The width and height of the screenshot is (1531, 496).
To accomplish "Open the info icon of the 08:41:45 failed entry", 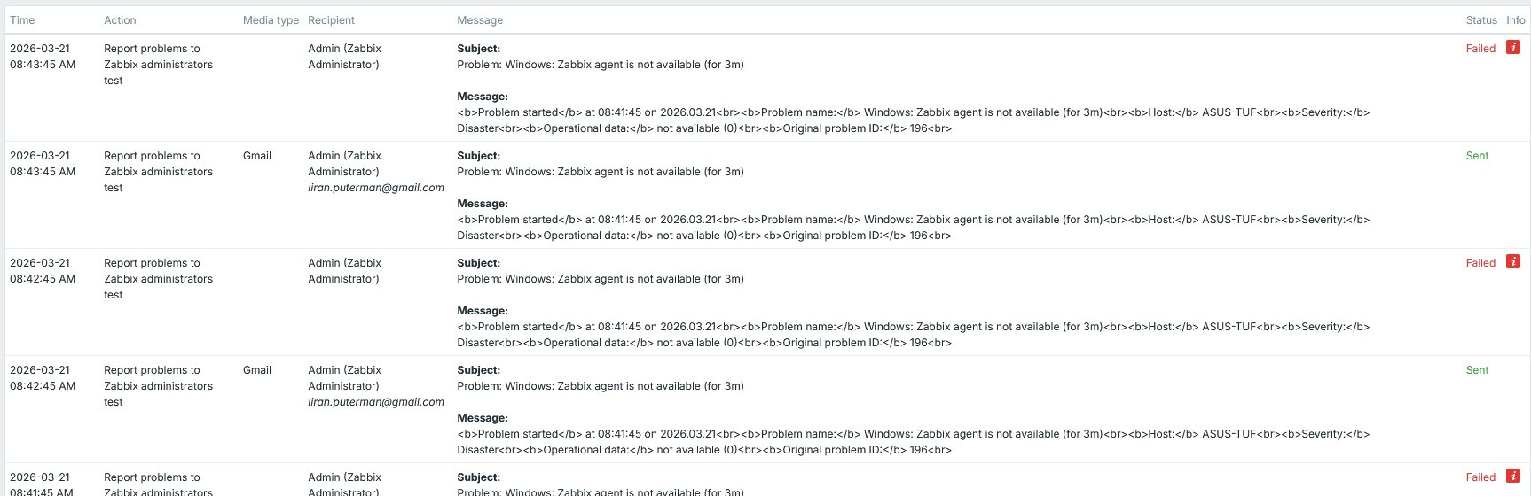I will (x=1513, y=477).
